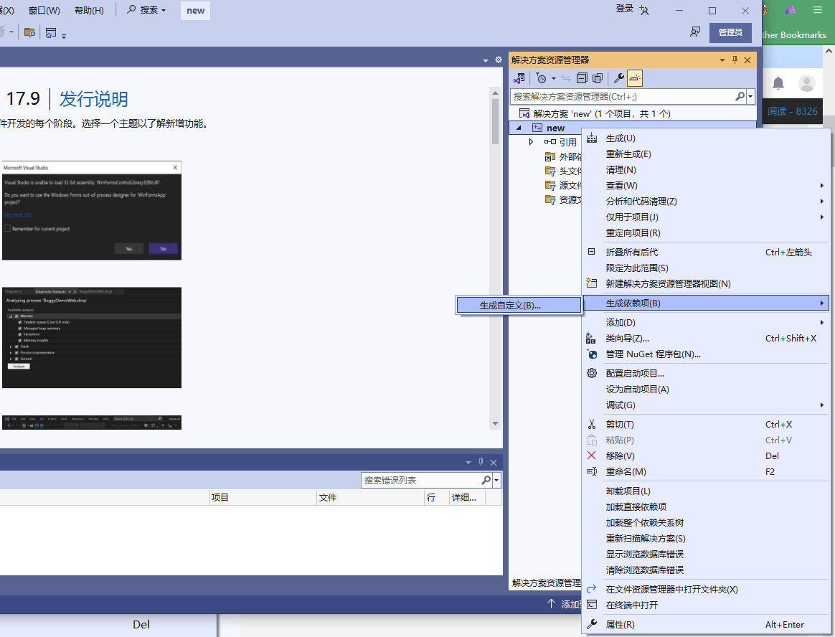Choose 重新扫描解决方案(S) in context menu
Screen dimensions: 835x637
(x=706, y=539)
